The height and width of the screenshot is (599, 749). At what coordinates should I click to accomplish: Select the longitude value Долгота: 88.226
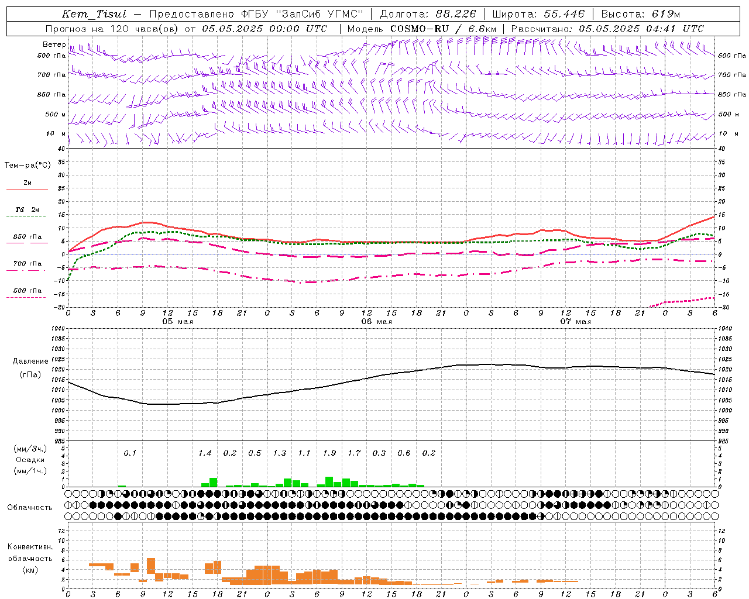point(428,15)
